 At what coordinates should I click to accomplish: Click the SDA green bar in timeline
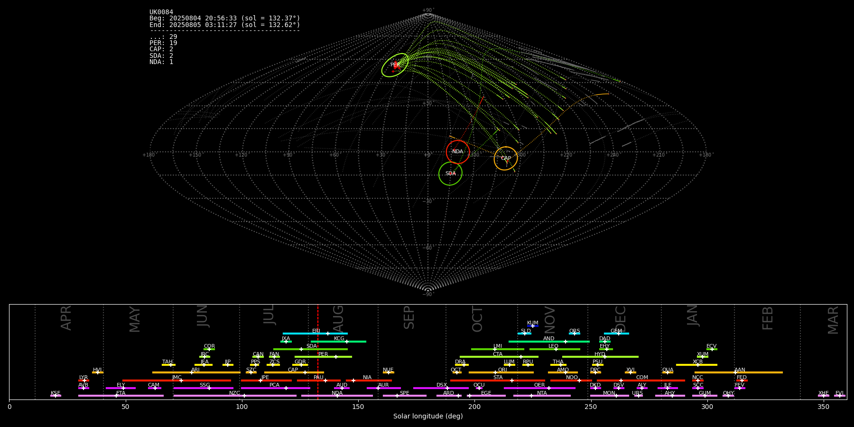coord(310,349)
